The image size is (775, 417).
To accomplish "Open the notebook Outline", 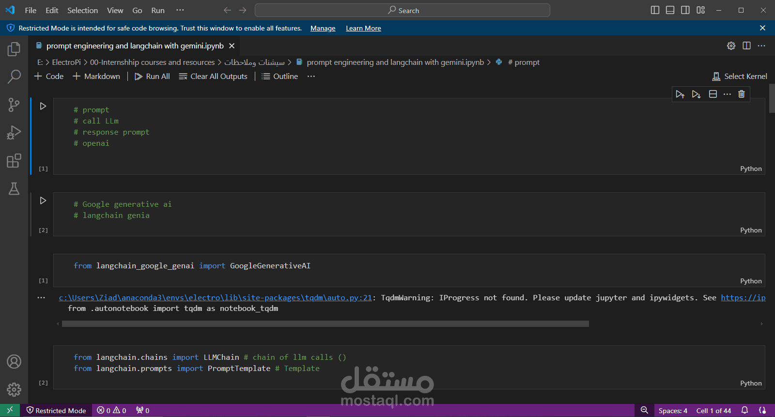I will tap(279, 76).
